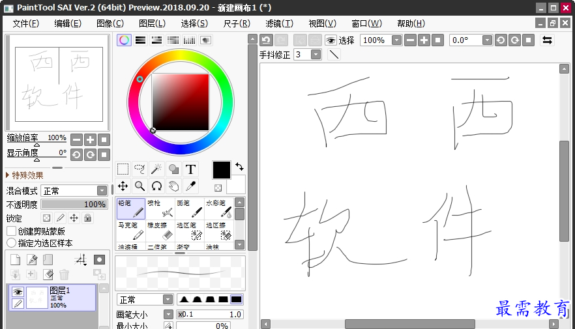Viewport: 575px width, 329px height.
Task: Create a new pen-tool vector layer
Action: 32,260
